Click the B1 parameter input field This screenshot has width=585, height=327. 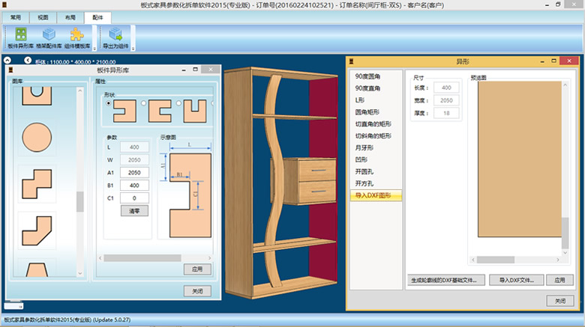(134, 185)
